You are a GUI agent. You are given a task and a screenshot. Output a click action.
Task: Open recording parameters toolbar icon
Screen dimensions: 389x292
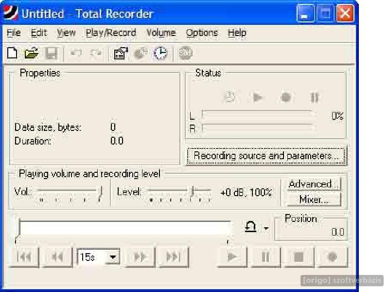point(121,53)
